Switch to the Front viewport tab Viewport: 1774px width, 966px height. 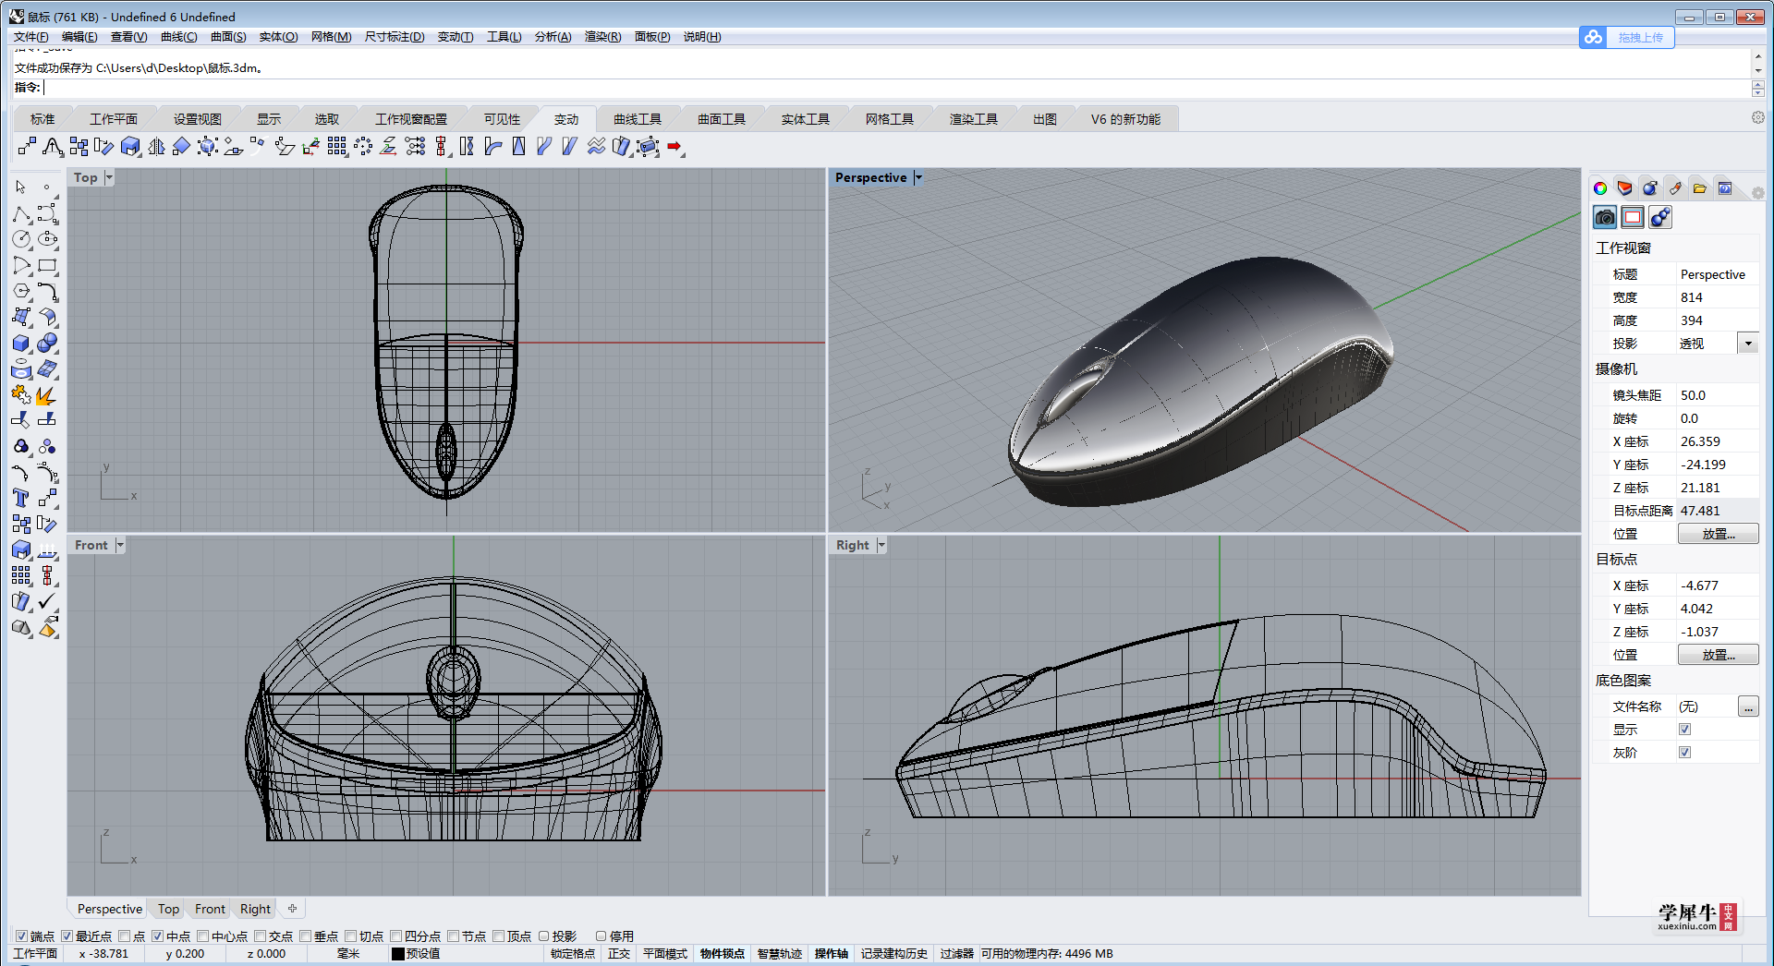click(x=210, y=909)
